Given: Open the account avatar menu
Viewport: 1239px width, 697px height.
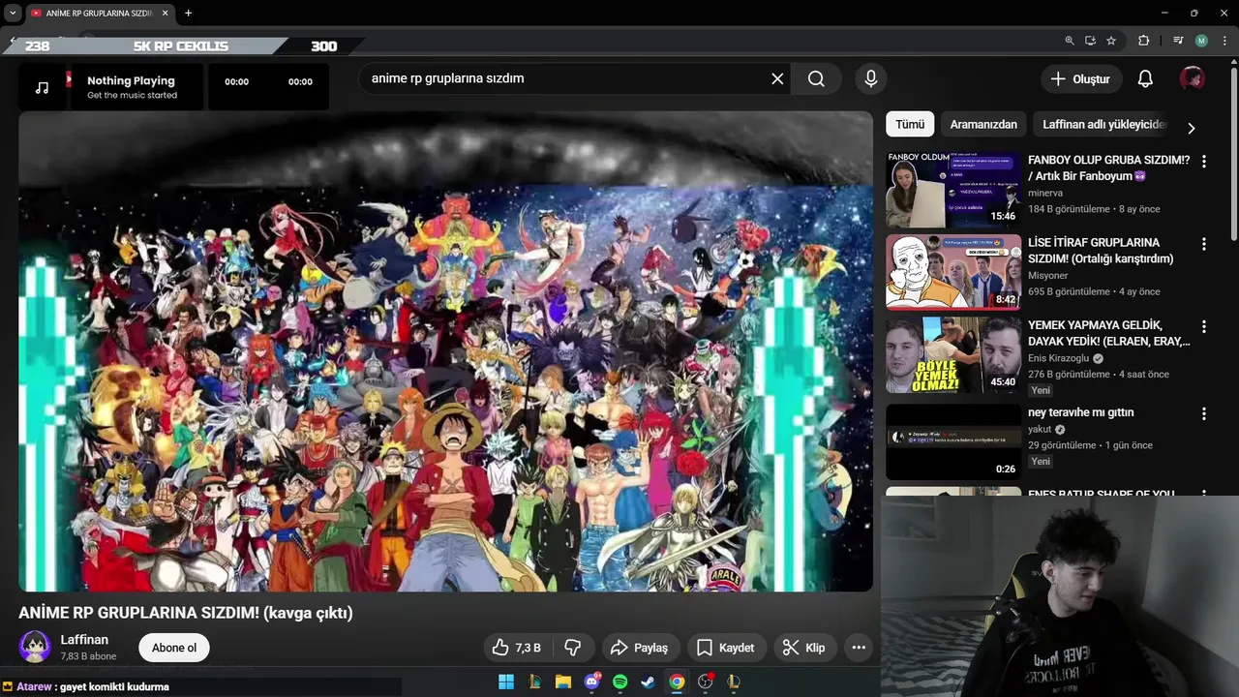Looking at the screenshot, I should coord(1193,78).
